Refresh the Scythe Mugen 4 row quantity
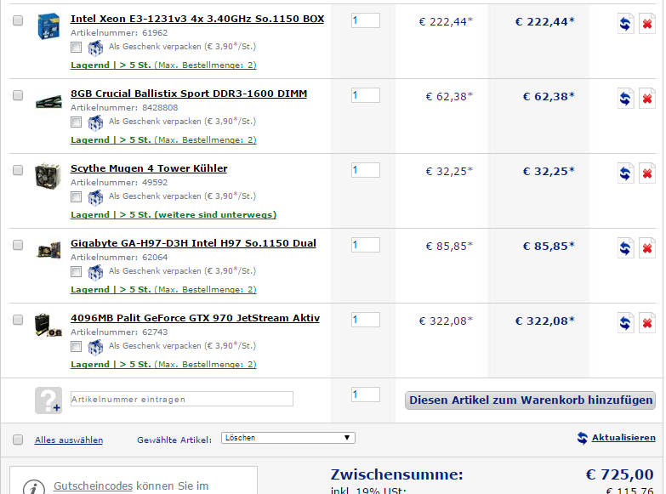Viewport: 666px width, 494px height. pyautogui.click(x=625, y=173)
